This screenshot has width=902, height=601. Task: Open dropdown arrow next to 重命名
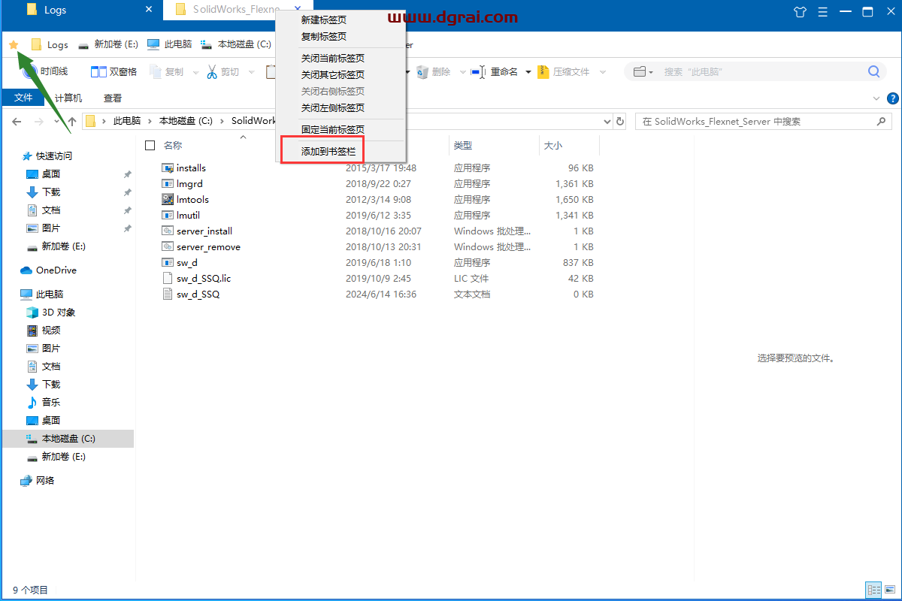[x=528, y=72]
